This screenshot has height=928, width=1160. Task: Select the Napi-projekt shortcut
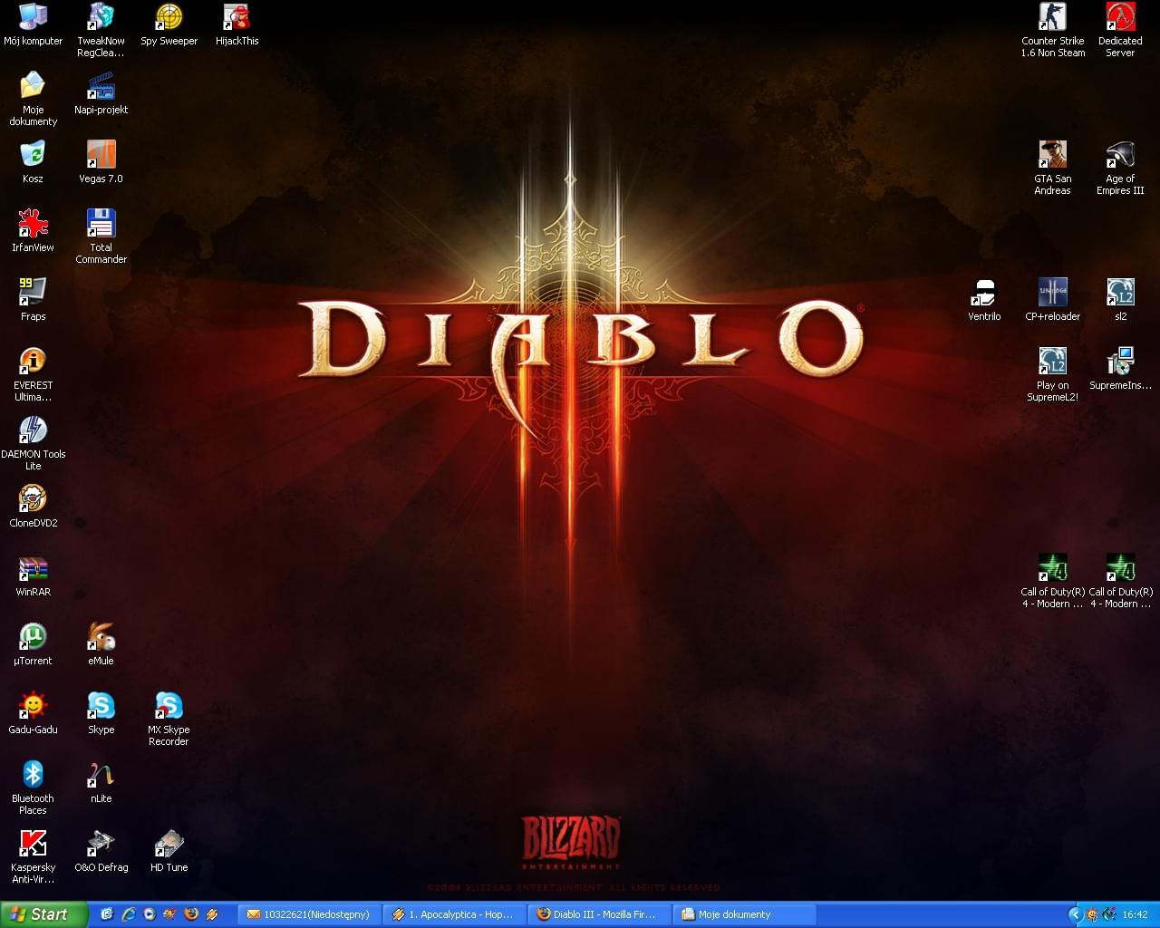(x=101, y=93)
